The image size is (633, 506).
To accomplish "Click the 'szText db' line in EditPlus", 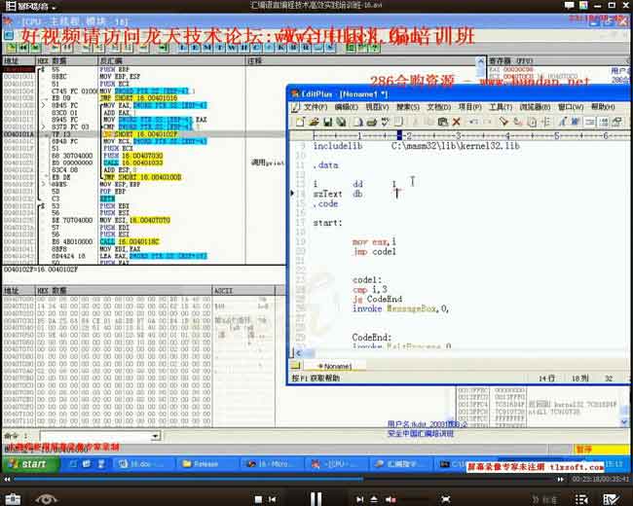I will click(x=338, y=194).
